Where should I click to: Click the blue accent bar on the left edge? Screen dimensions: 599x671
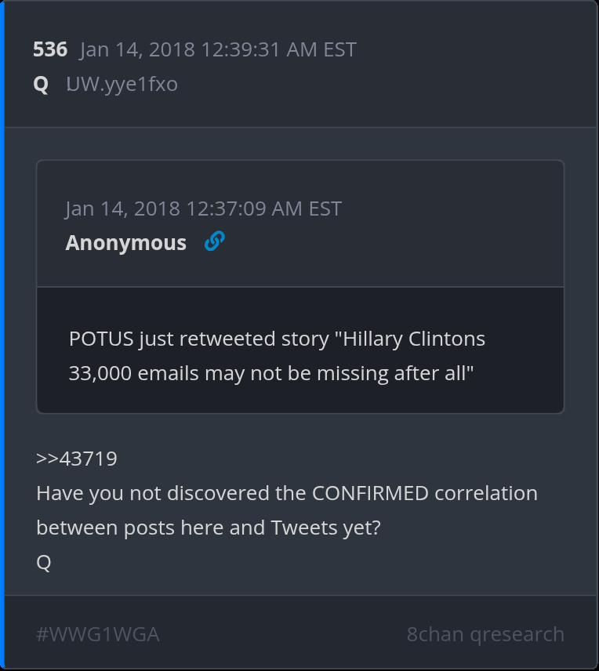[2, 335]
